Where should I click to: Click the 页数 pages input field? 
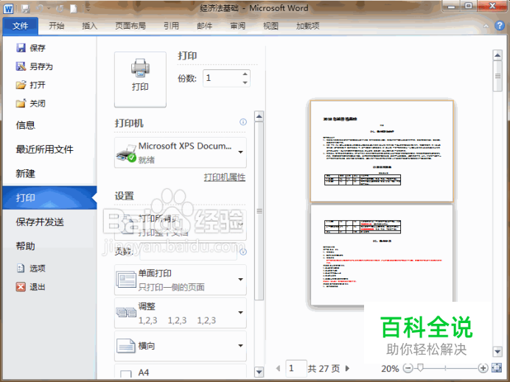pyautogui.click(x=188, y=252)
